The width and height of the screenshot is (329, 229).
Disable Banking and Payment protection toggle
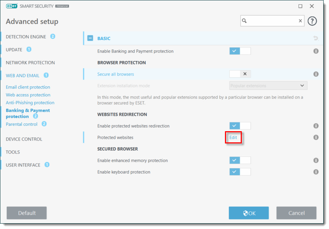240,51
